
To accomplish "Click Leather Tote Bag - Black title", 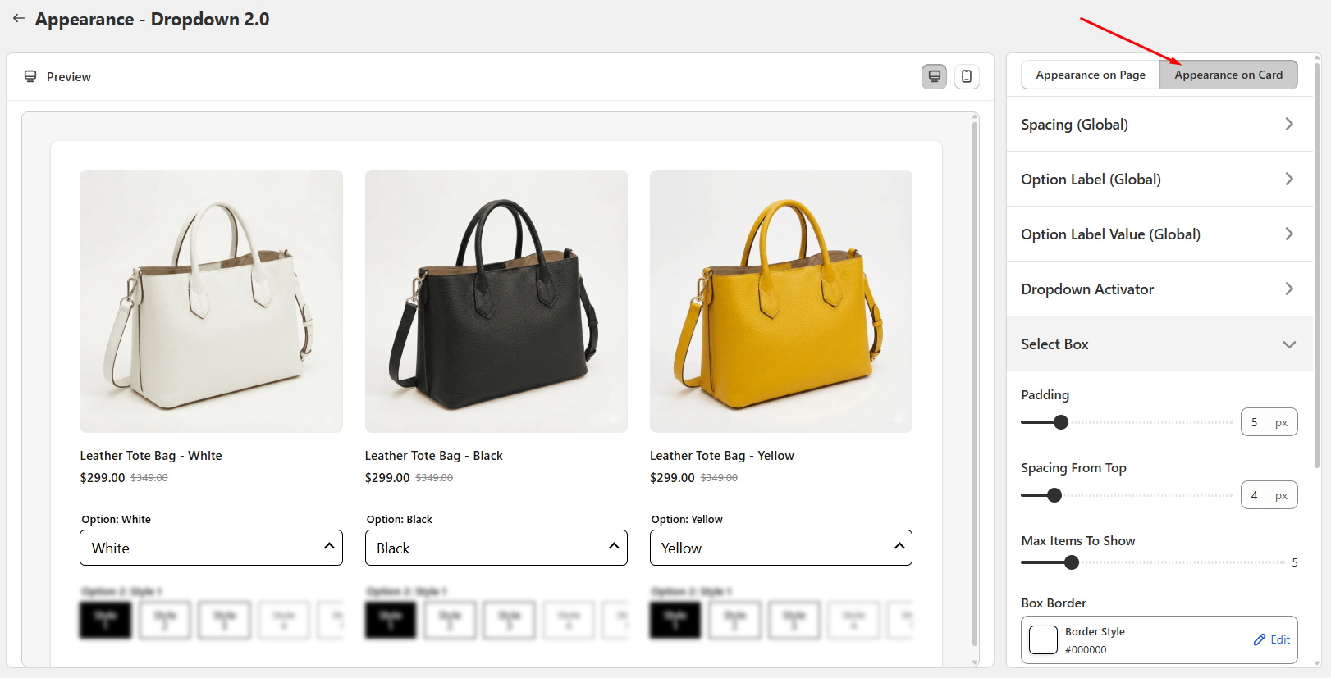I will 433,456.
